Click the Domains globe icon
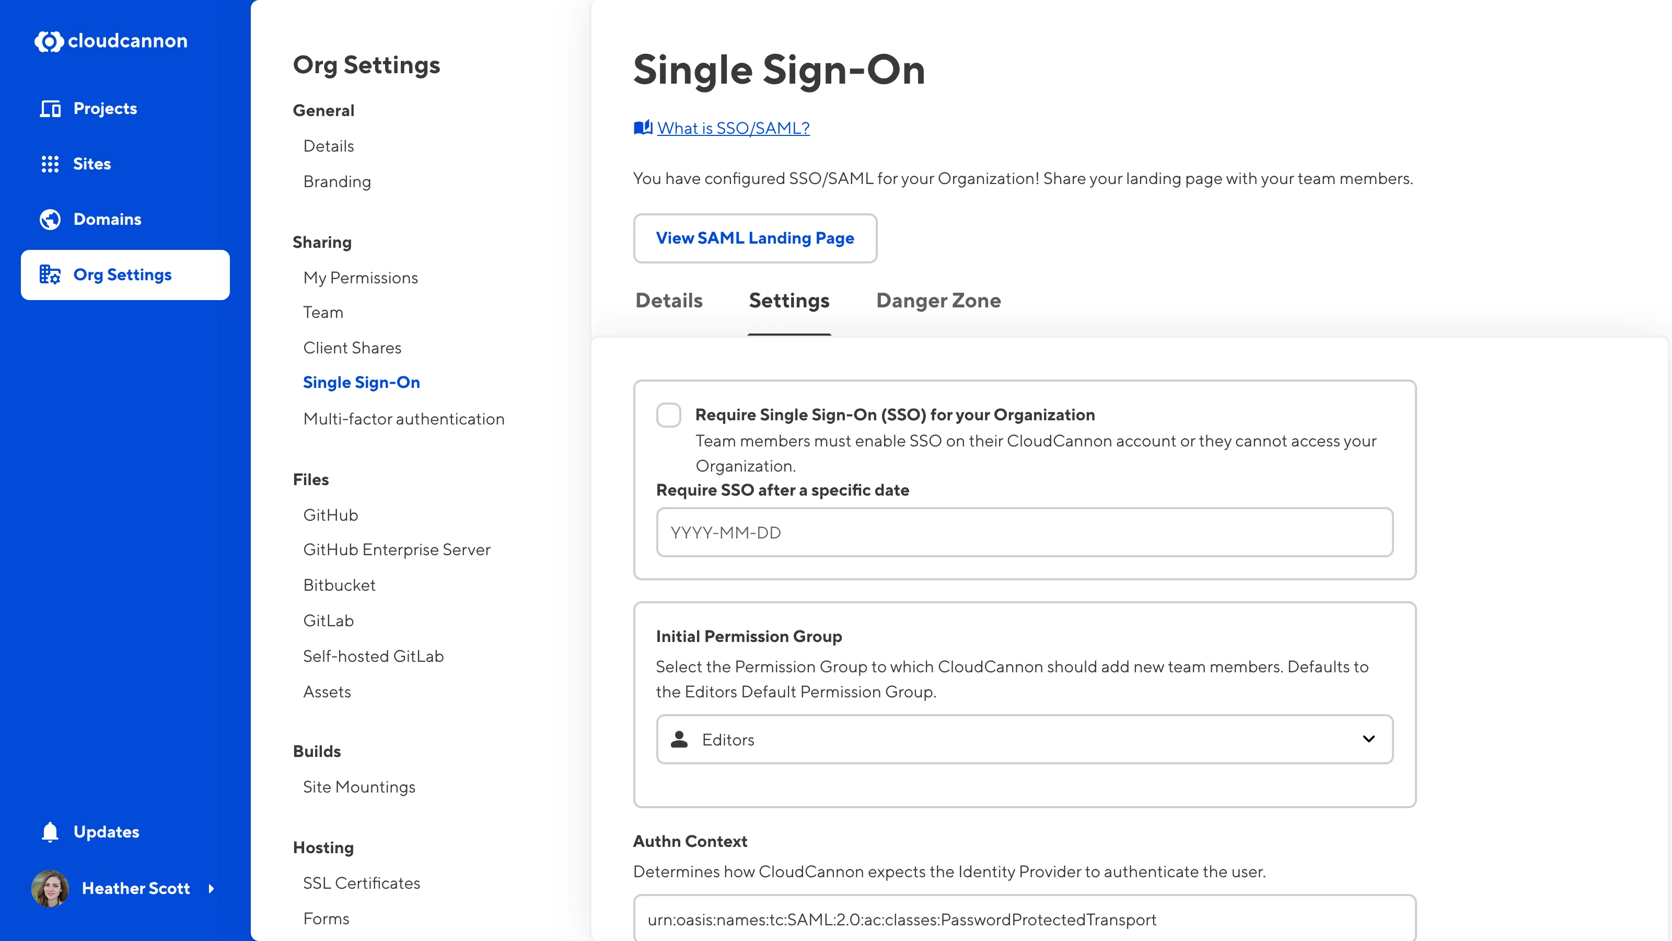Screen dimensions: 1672x941 tap(50, 220)
